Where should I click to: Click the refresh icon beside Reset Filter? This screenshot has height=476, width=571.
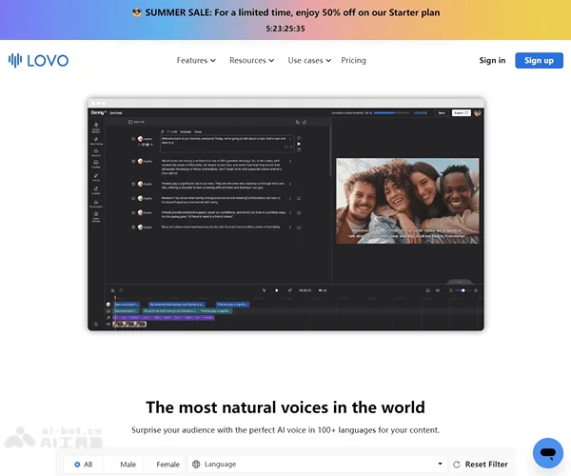point(457,465)
